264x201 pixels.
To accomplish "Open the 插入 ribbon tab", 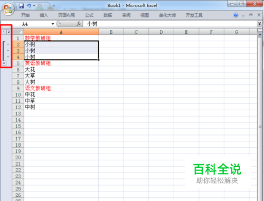I will (x=44, y=15).
